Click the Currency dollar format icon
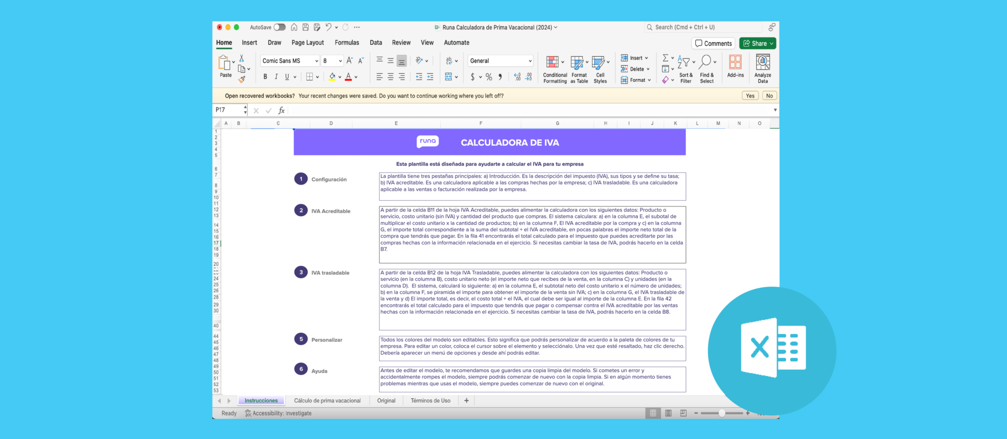The height and width of the screenshot is (439, 1007). pos(473,77)
